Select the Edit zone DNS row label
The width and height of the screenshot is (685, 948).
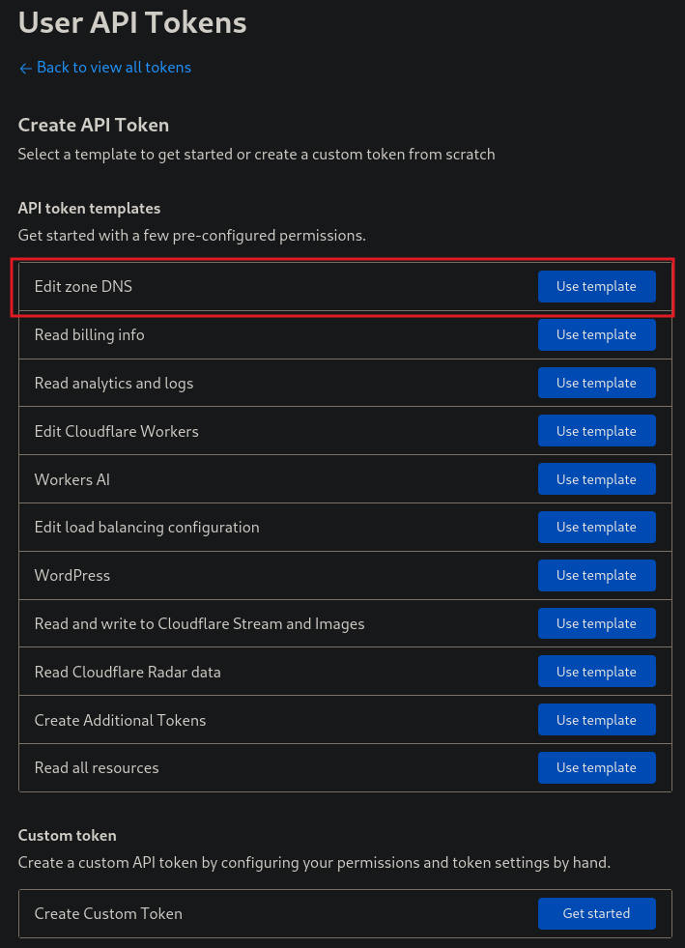pos(83,287)
